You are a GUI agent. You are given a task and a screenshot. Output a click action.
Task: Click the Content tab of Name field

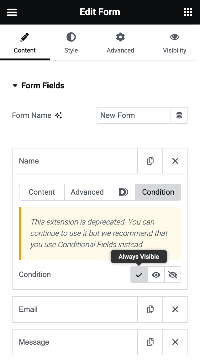(42, 192)
